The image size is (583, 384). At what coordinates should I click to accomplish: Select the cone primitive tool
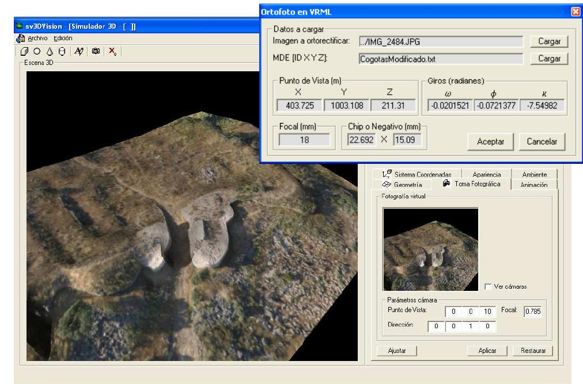50,51
